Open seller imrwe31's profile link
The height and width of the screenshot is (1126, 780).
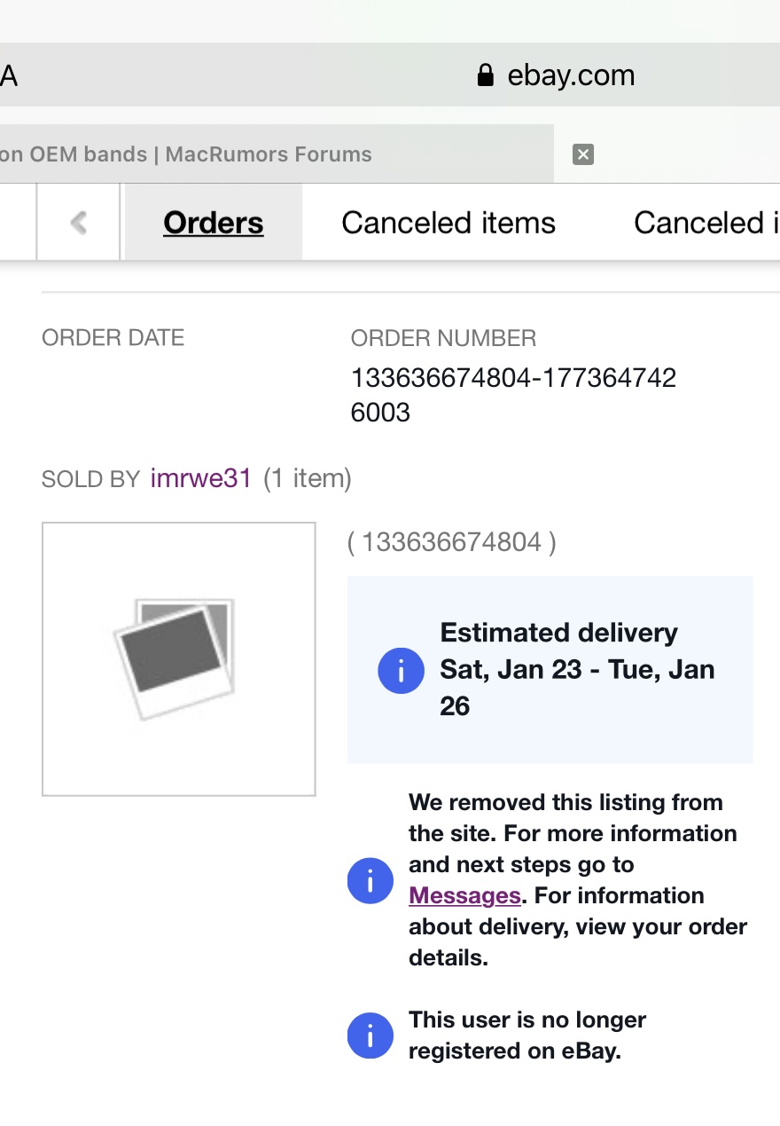coord(201,479)
